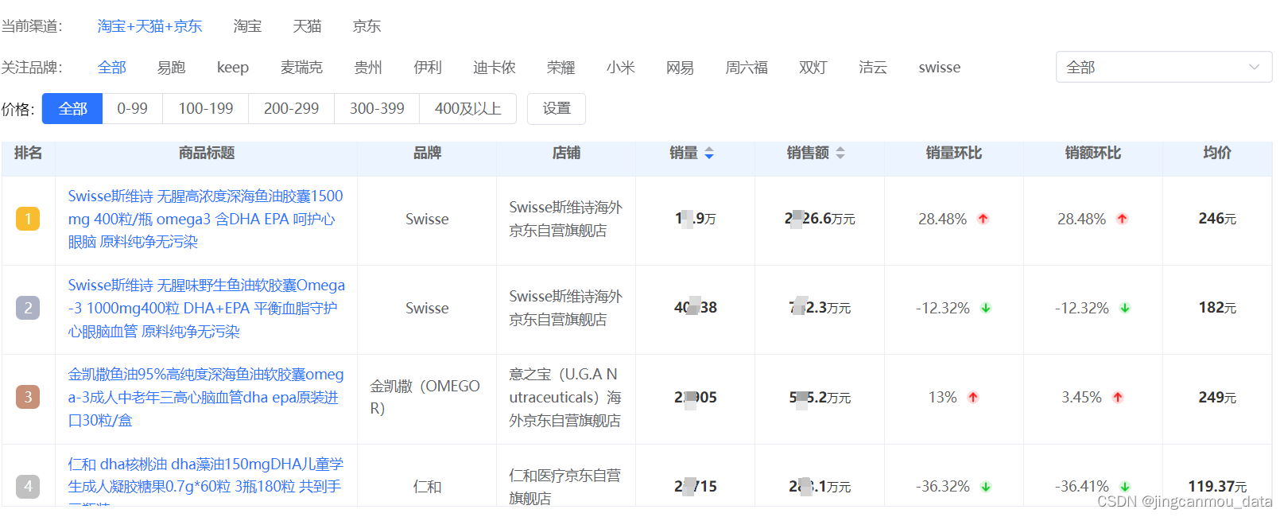Filter by brand 洁云
This screenshot has width=1284, height=517.
(873, 68)
